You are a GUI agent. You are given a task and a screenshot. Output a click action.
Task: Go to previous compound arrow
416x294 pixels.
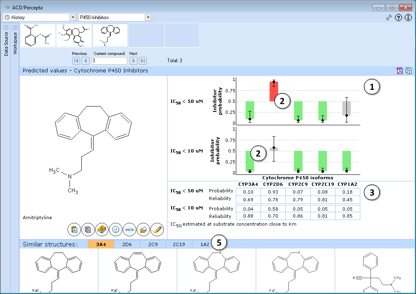85,61
